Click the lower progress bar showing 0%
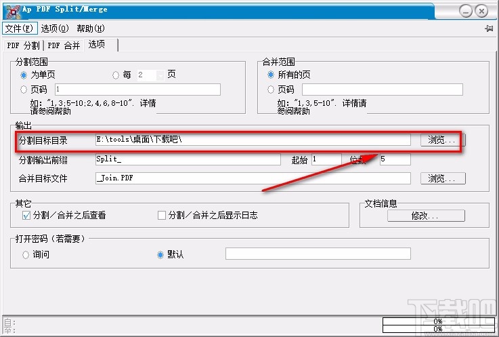The width and height of the screenshot is (499, 337). point(438,329)
